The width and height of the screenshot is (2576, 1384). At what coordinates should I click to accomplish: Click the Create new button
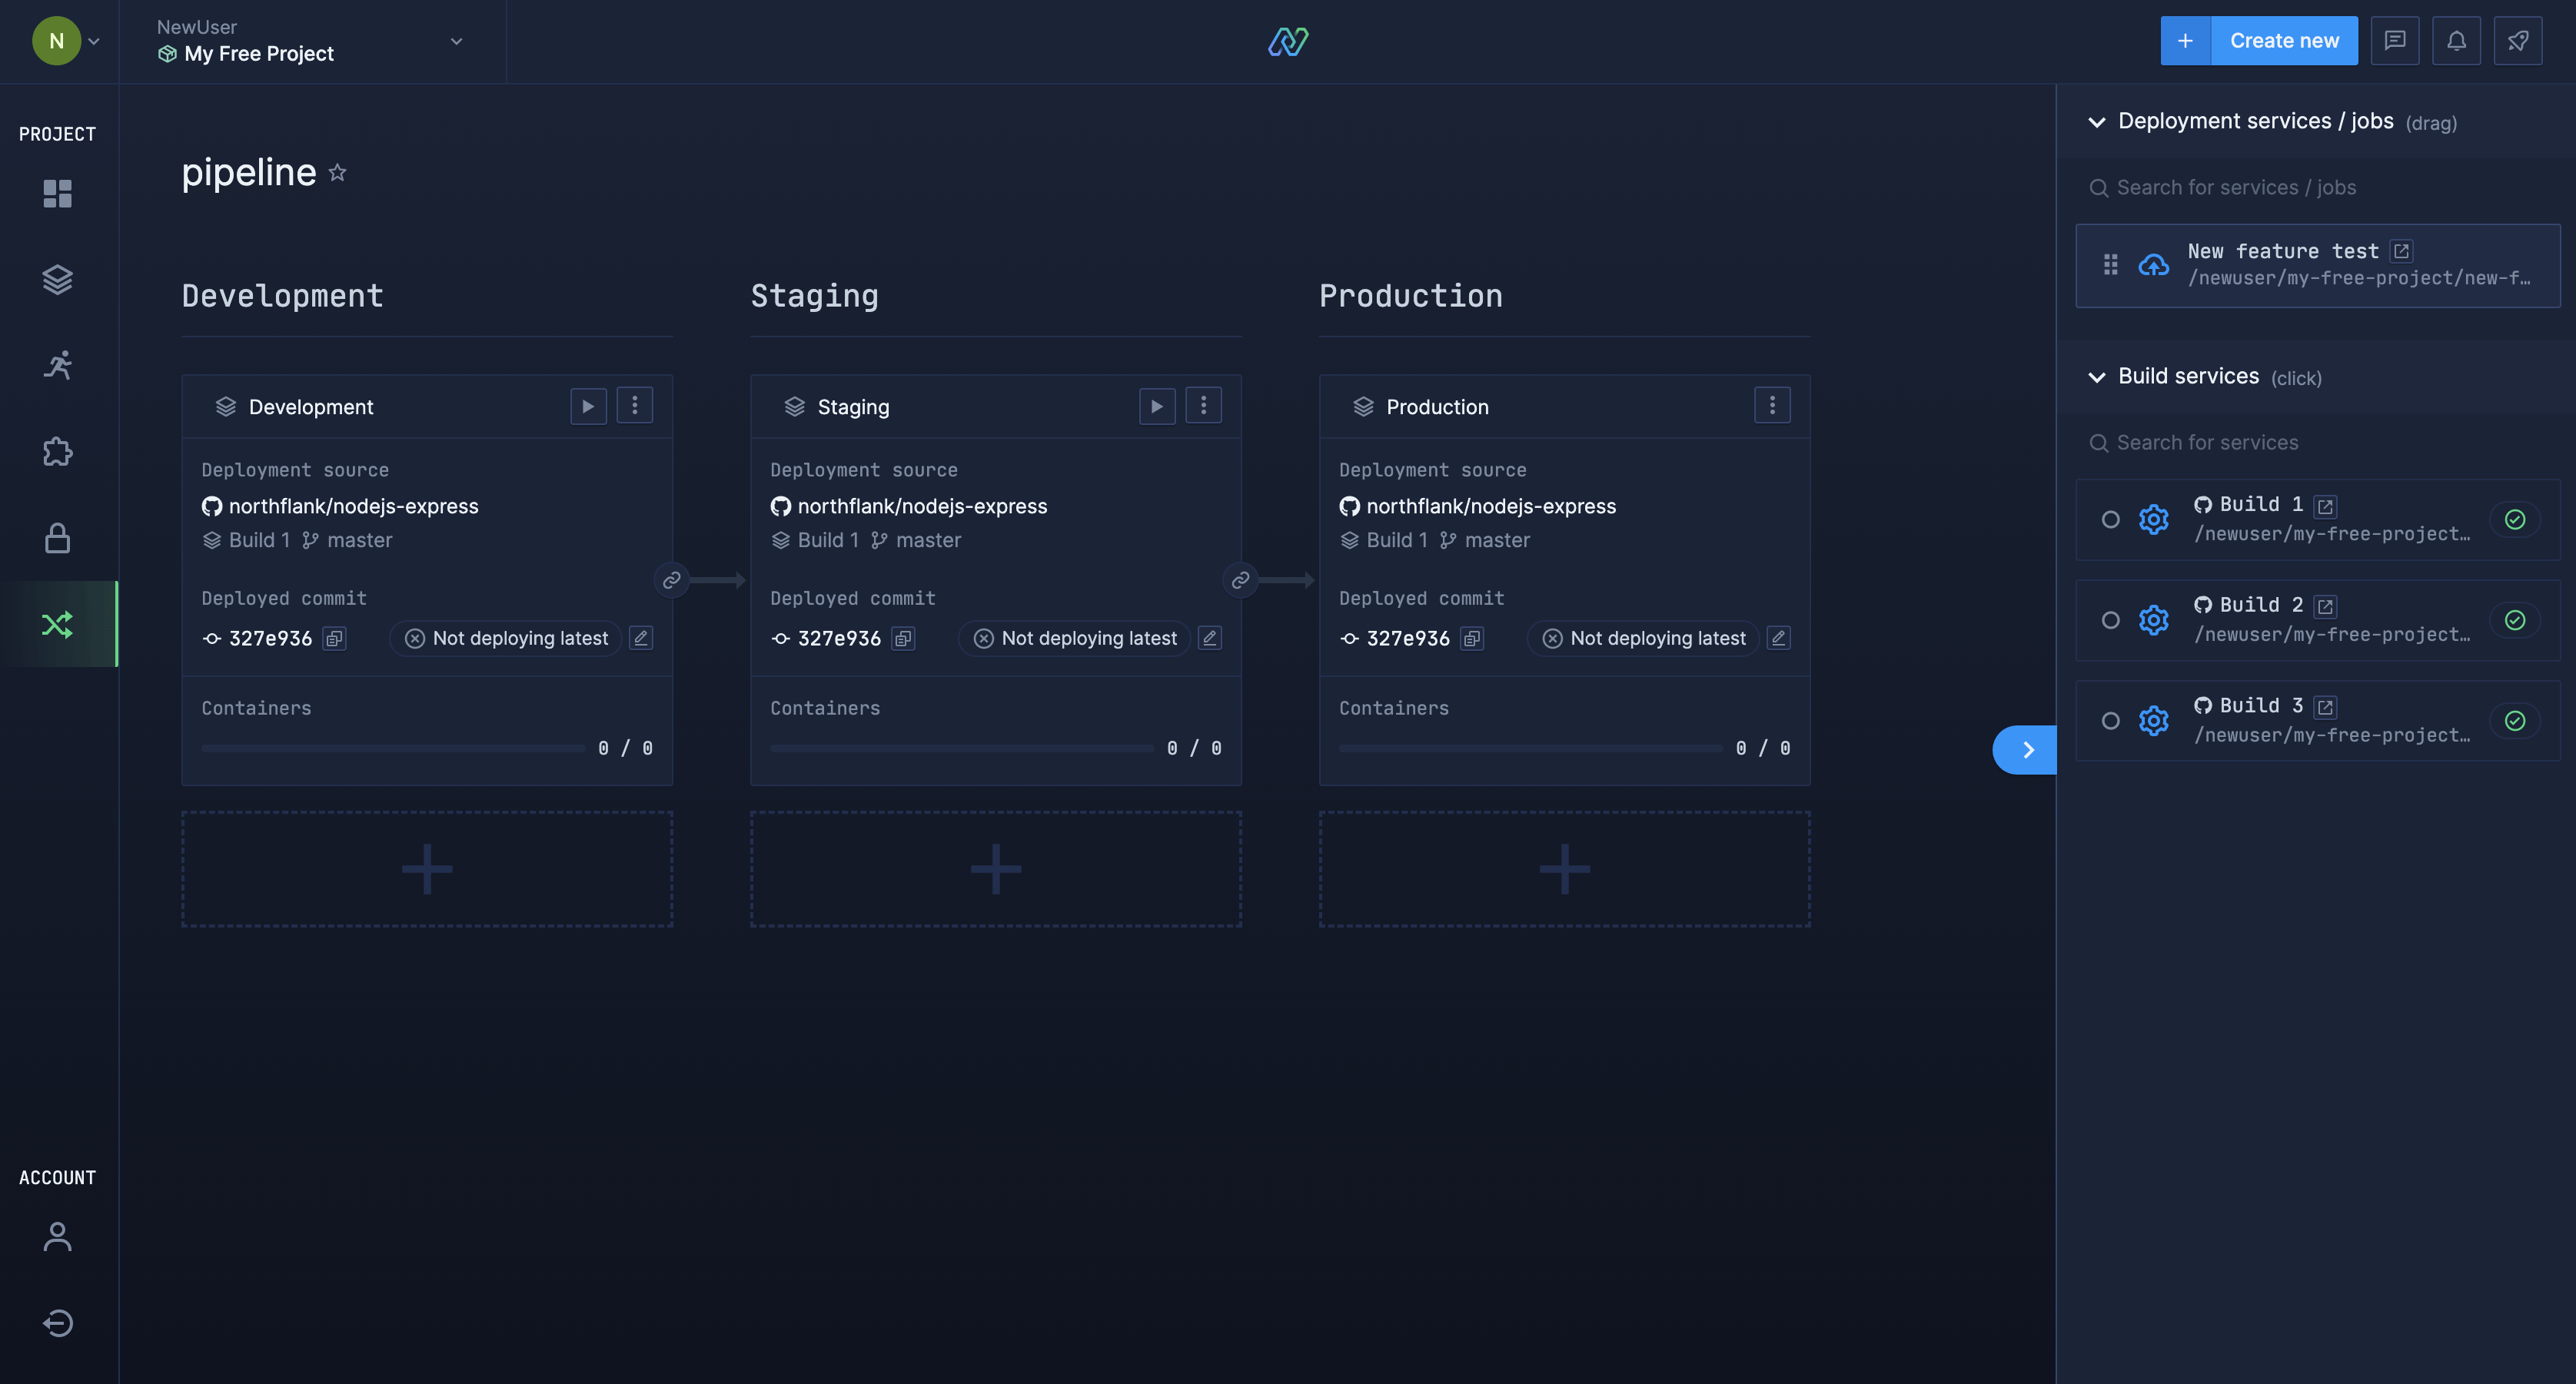(2284, 41)
